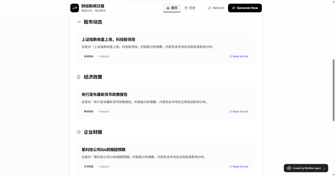Select the Q4财报 summary text

click(x=144, y=157)
